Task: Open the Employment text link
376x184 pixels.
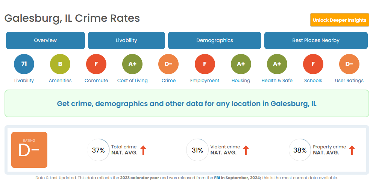Action: (205, 81)
